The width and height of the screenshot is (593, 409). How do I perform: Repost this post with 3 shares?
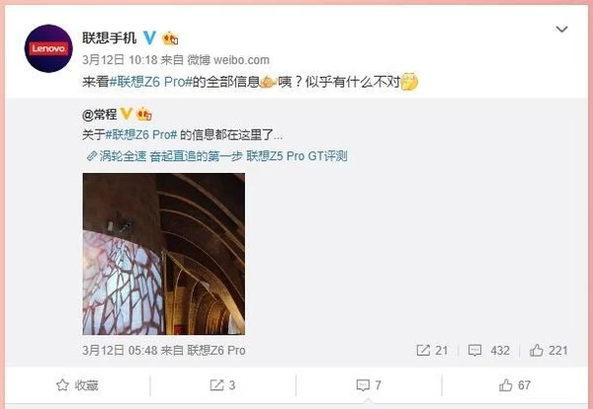(x=222, y=385)
